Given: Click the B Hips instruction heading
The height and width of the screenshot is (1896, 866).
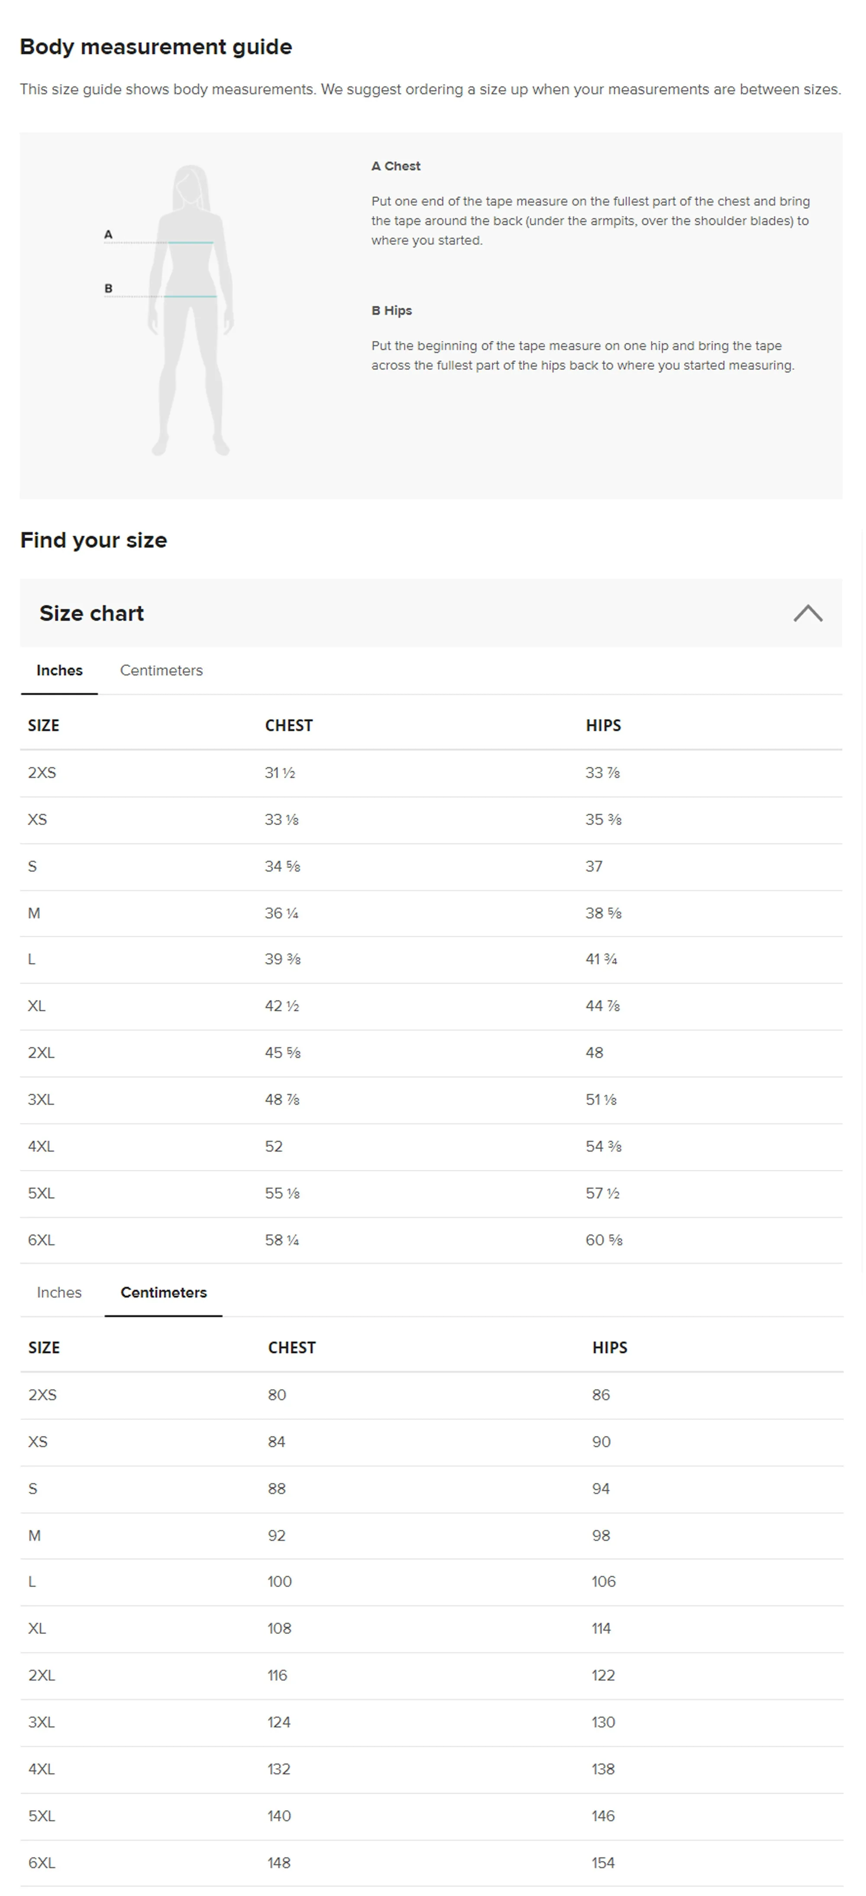Looking at the screenshot, I should 391,311.
